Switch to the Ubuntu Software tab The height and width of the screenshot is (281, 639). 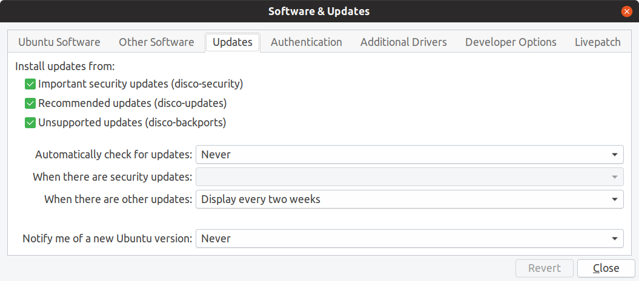click(59, 42)
